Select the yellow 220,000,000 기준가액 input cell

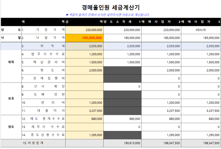coord(84,30)
